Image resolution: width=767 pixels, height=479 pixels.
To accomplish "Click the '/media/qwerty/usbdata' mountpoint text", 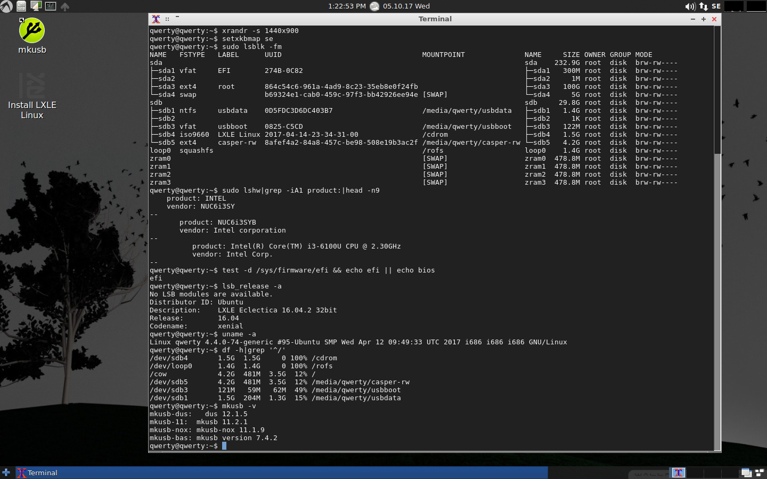I will click(x=467, y=111).
